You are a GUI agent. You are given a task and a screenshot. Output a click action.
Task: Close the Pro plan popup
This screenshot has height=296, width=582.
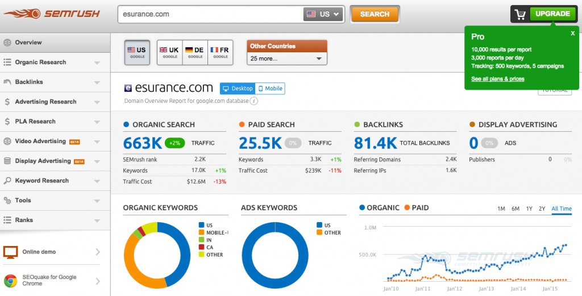click(x=573, y=34)
